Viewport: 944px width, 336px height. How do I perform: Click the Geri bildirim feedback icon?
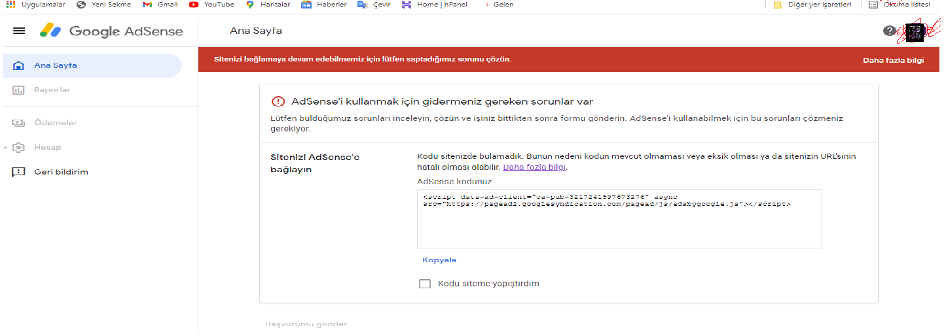coord(19,173)
